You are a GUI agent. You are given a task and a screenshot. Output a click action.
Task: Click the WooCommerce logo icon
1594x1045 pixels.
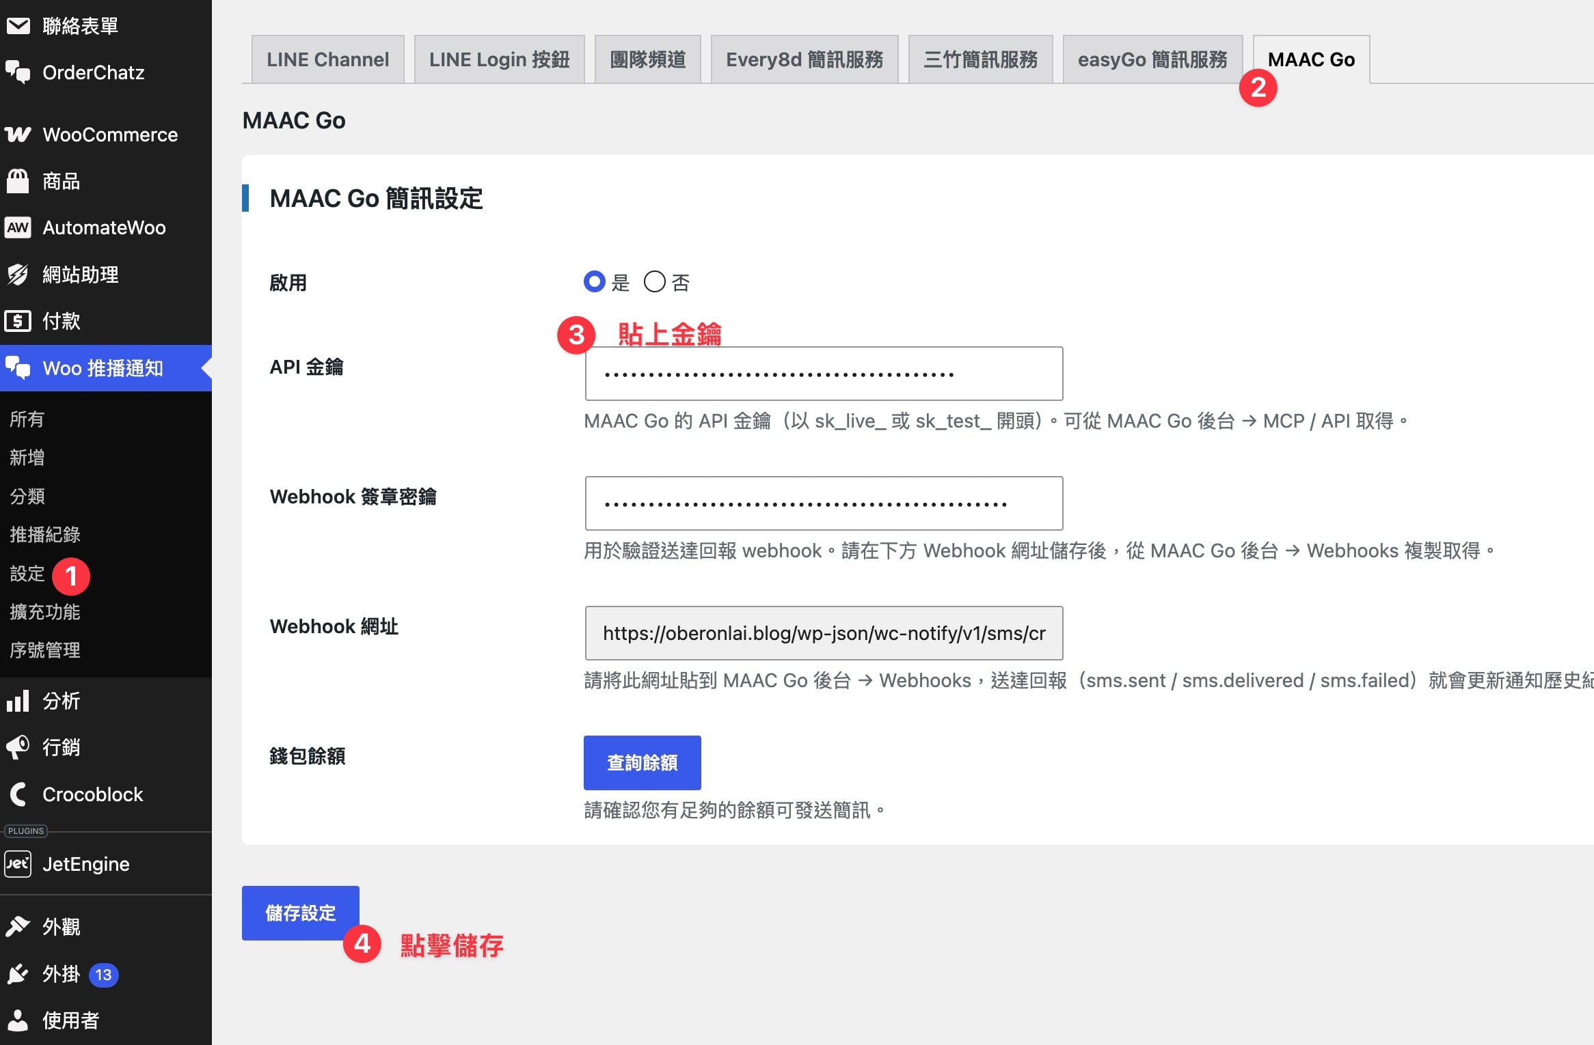click(18, 135)
